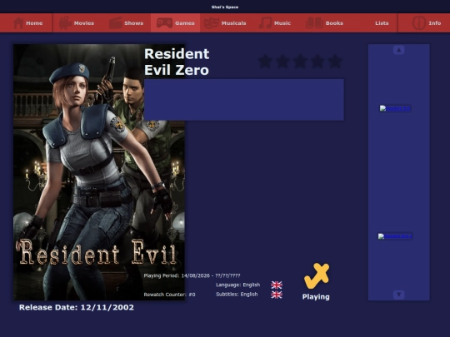Click the sidebar scroll-up arrow
Screen dimensions: 450x337
pos(398,50)
